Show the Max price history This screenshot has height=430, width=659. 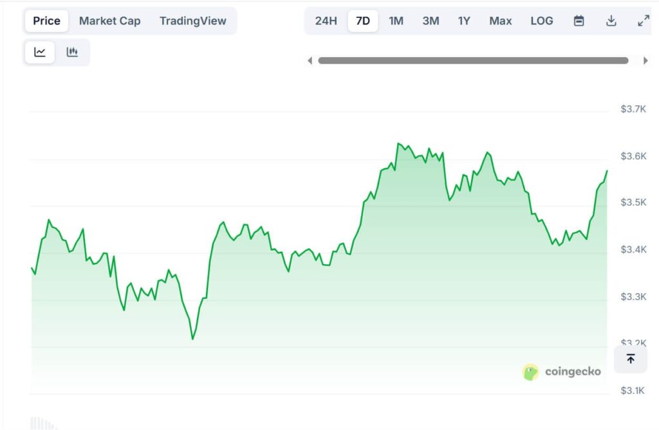pos(500,21)
